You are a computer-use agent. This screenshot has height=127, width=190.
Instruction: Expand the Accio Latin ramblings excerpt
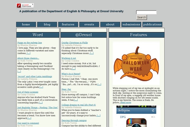41,87
